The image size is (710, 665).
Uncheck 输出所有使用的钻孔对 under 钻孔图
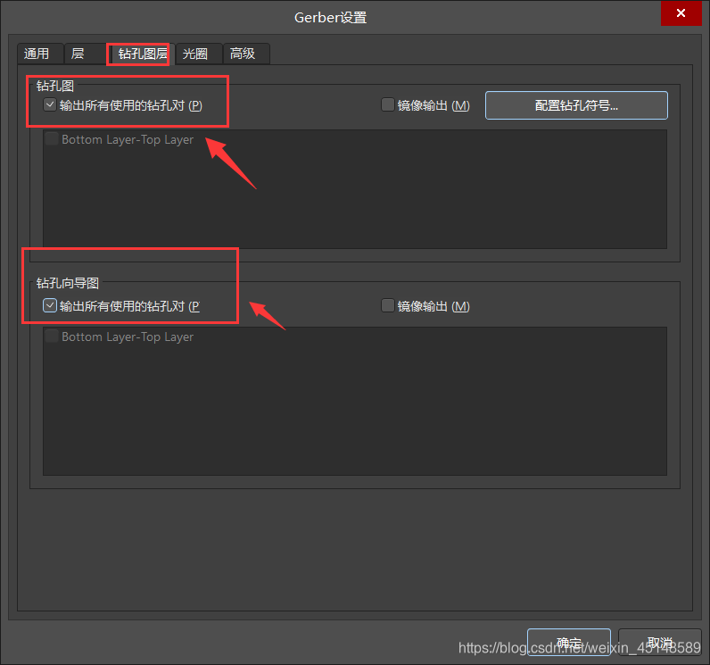pos(51,105)
